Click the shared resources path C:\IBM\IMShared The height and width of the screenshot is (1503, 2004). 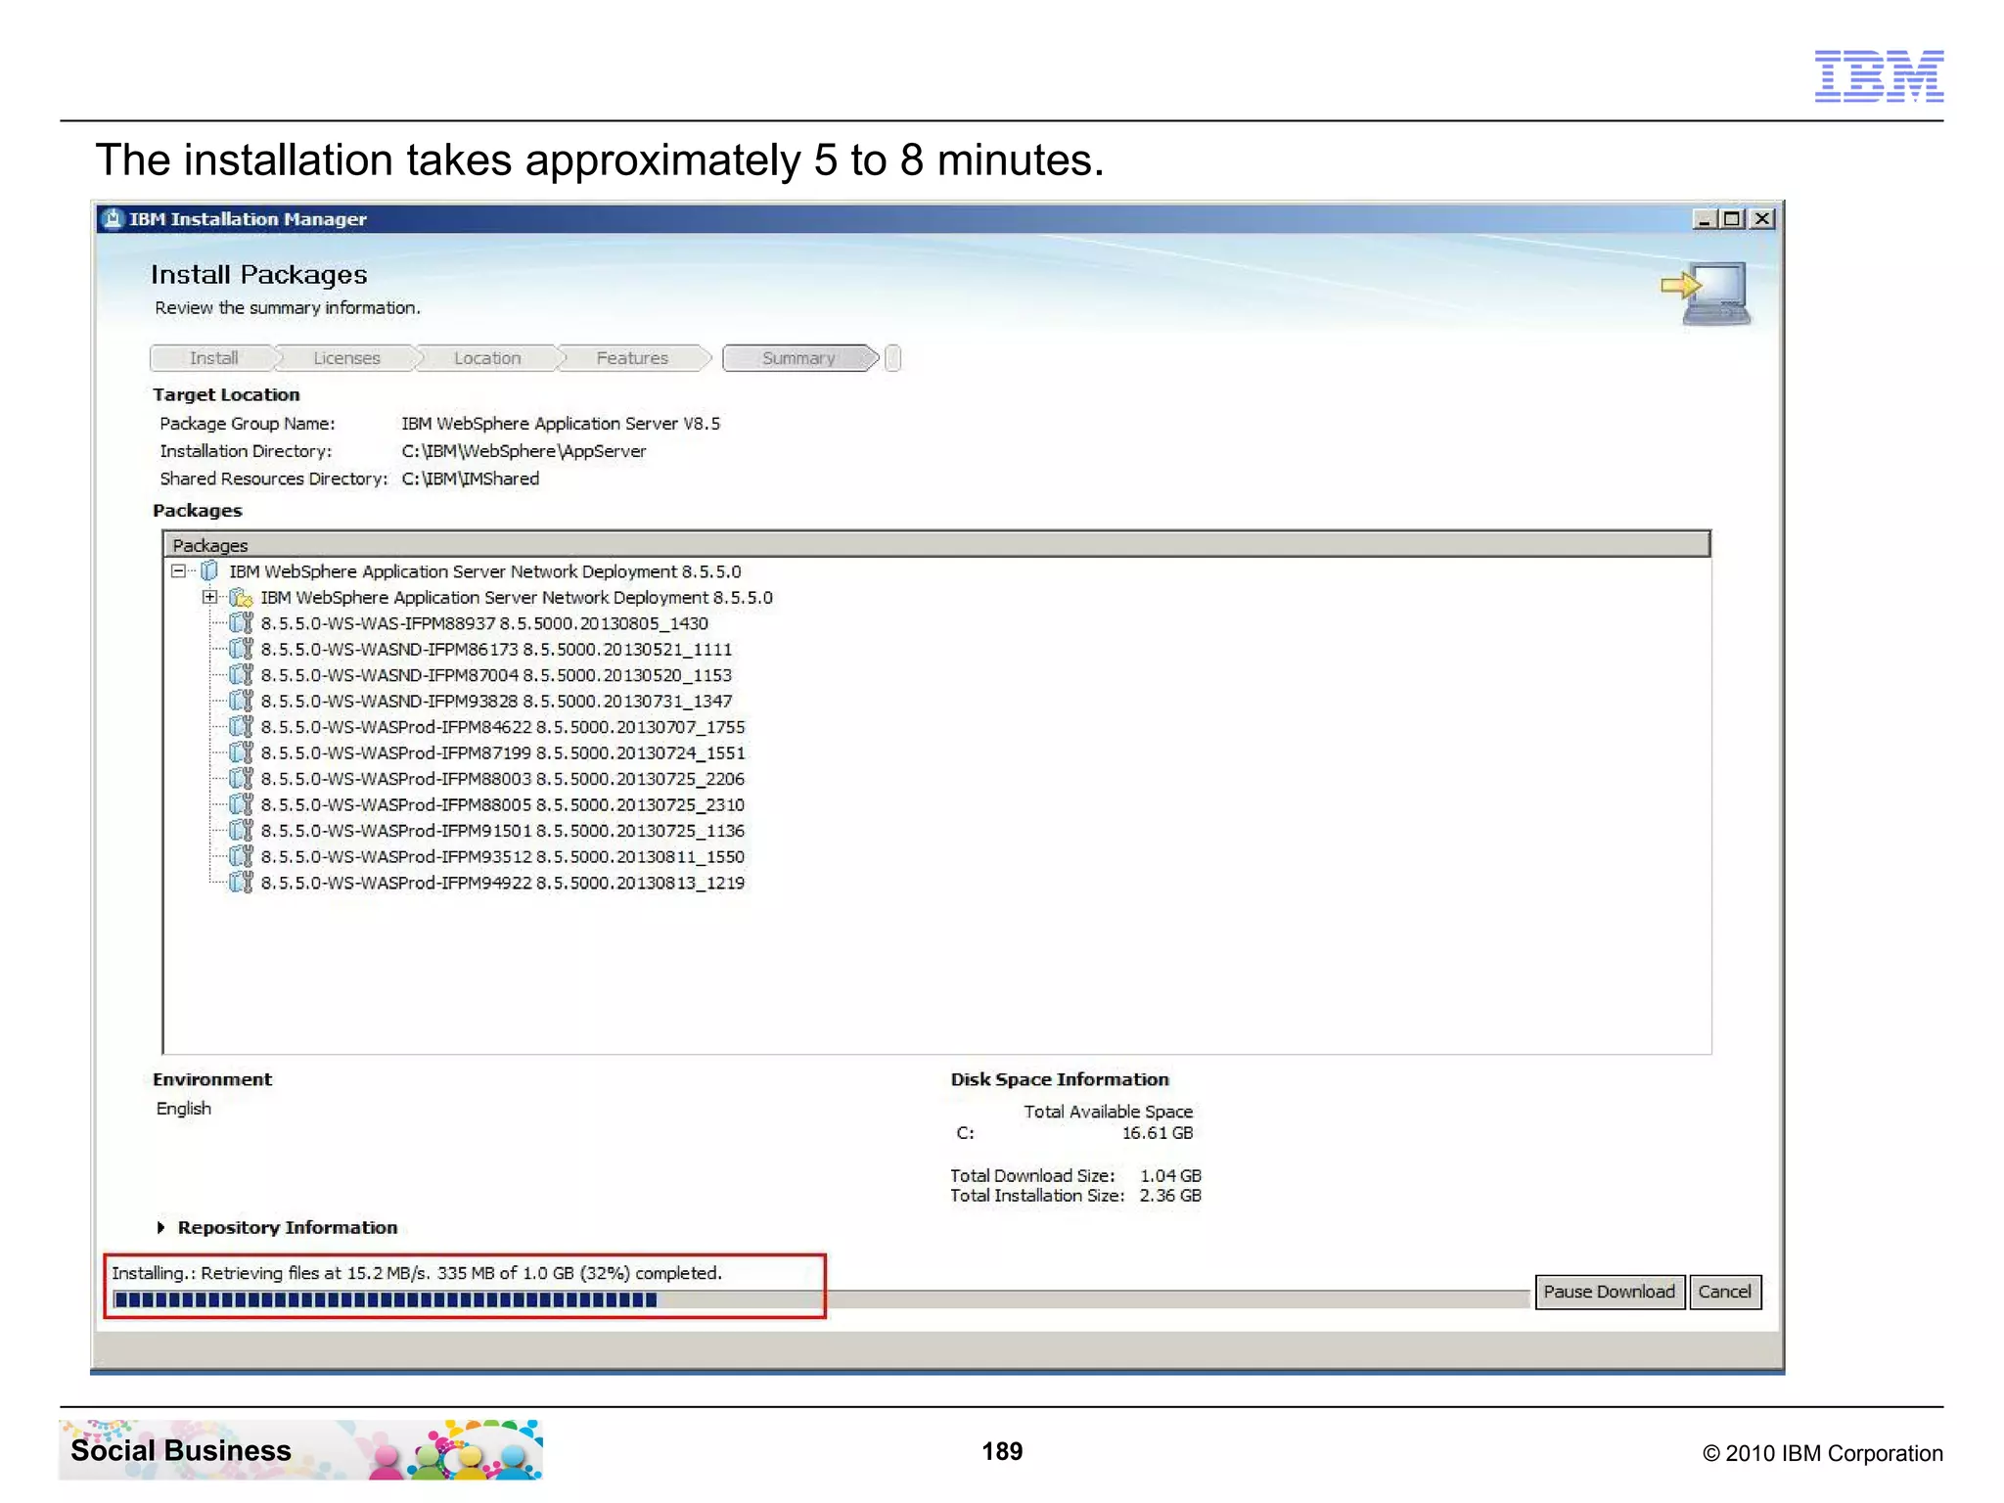(x=470, y=478)
